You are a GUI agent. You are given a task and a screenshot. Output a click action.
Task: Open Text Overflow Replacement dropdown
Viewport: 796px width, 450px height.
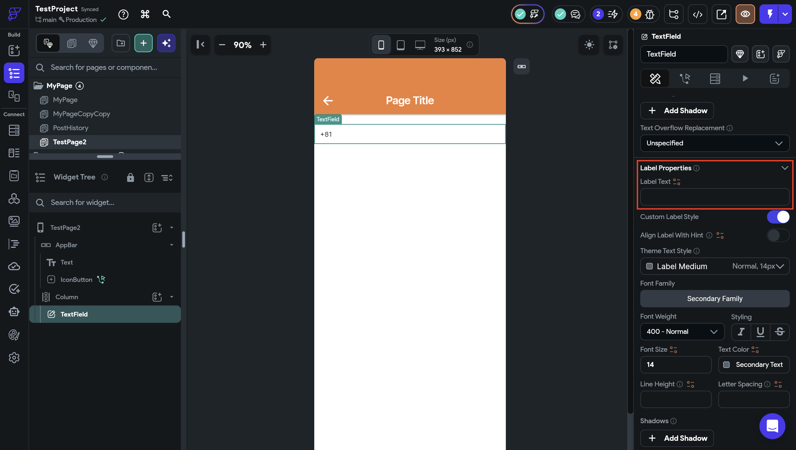714,143
